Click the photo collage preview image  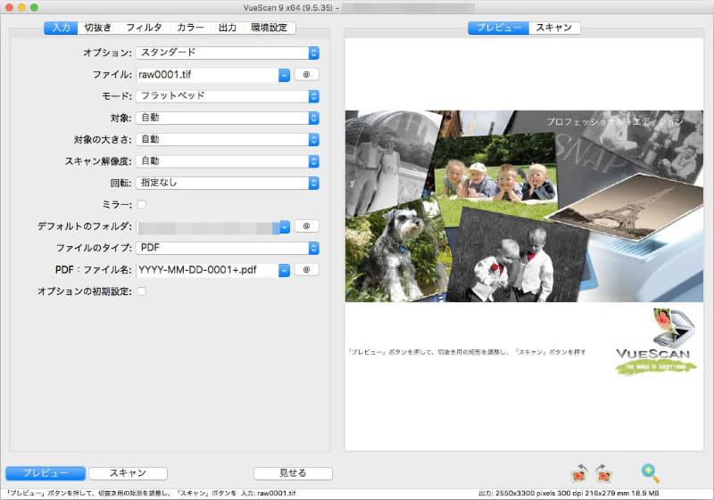(x=524, y=206)
